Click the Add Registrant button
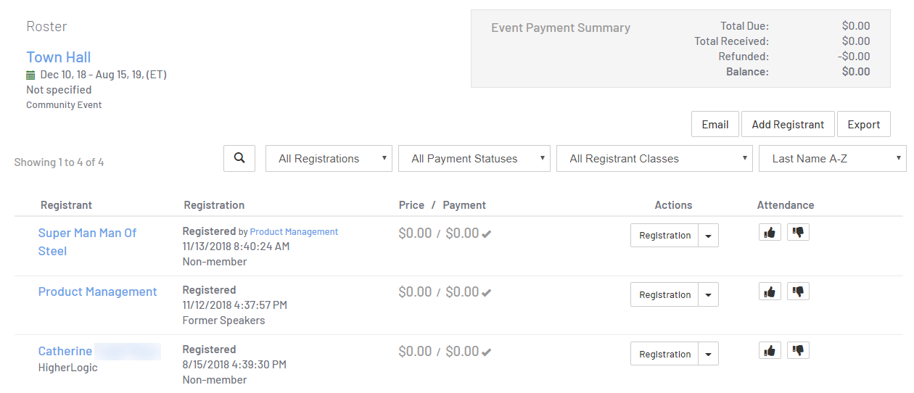The width and height of the screenshot is (914, 393). click(788, 124)
